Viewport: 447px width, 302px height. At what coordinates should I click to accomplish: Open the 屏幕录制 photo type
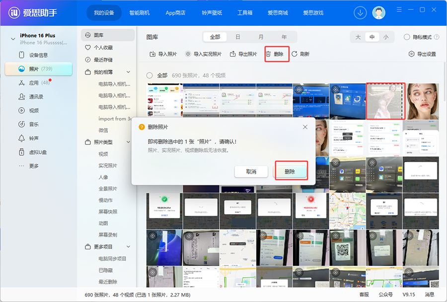[108, 235]
